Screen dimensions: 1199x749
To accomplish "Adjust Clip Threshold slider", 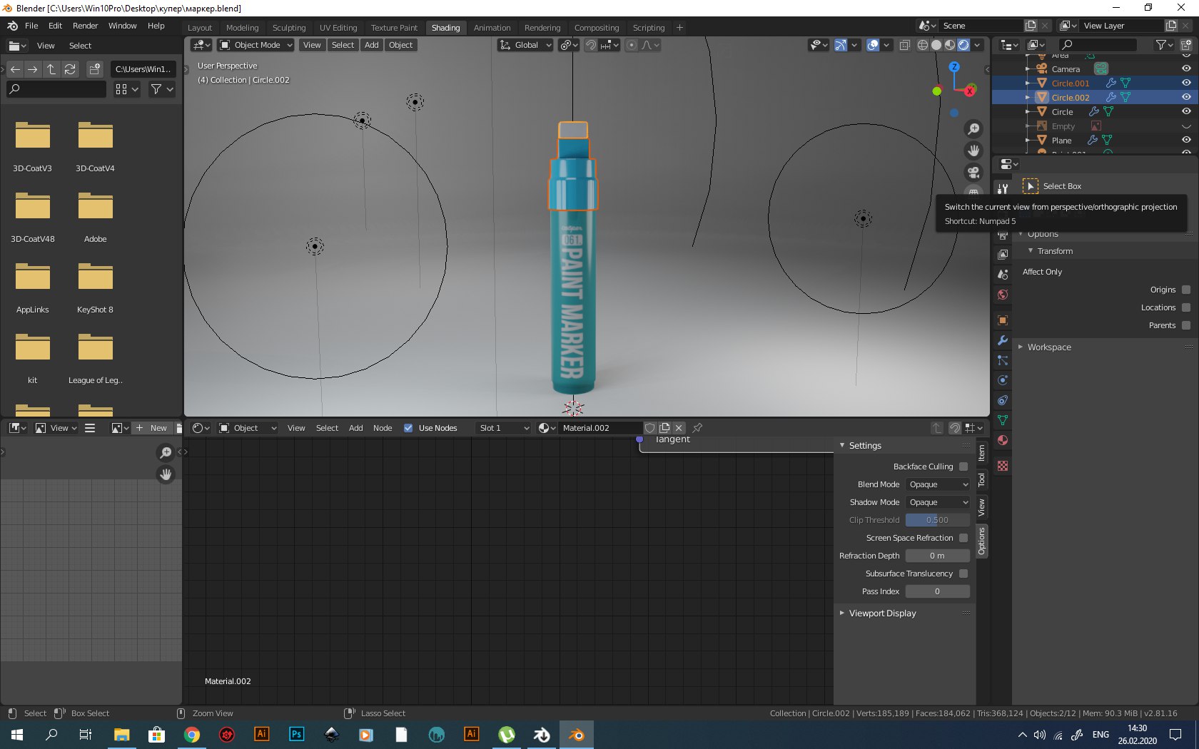I will tap(938, 520).
